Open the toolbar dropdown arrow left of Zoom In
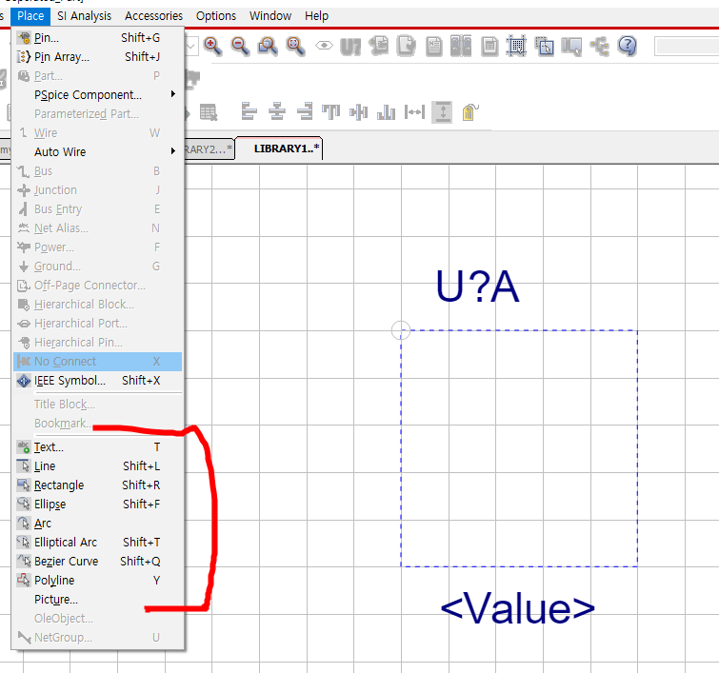This screenshot has height=673, width=719. click(191, 46)
